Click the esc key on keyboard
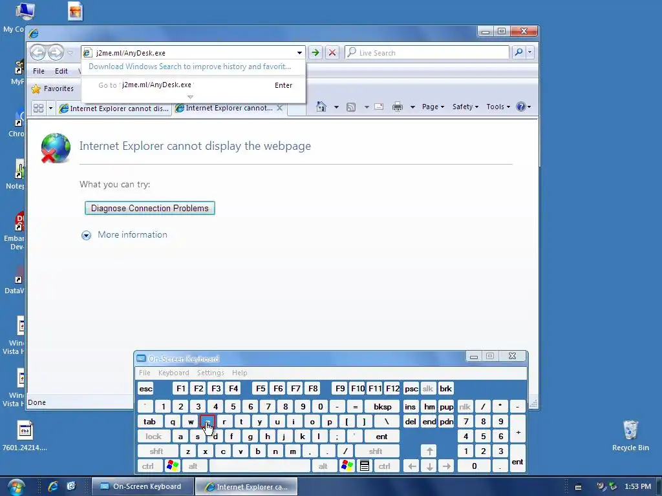 coord(145,389)
